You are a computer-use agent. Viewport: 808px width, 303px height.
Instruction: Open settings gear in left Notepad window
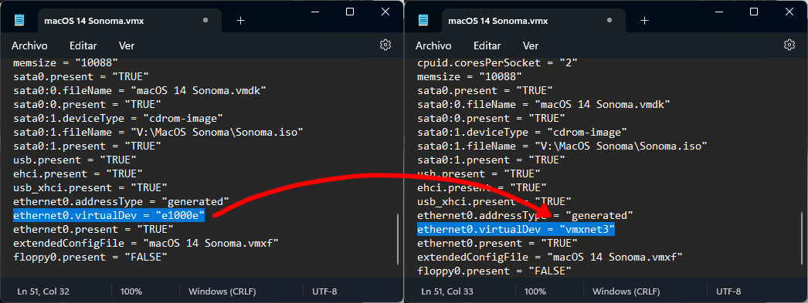(x=385, y=45)
